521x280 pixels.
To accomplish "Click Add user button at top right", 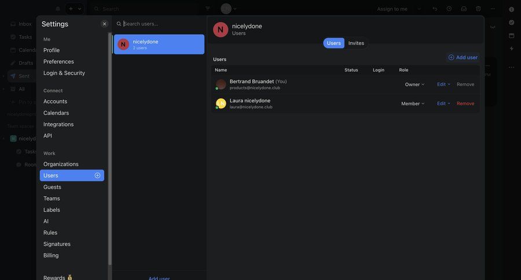I will coord(463,57).
